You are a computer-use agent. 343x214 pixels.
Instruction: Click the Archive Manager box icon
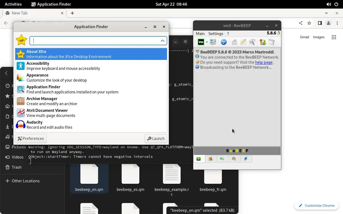tap(21, 101)
